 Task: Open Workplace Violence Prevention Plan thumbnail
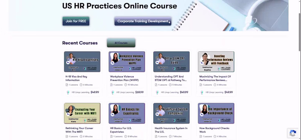pos(127,61)
